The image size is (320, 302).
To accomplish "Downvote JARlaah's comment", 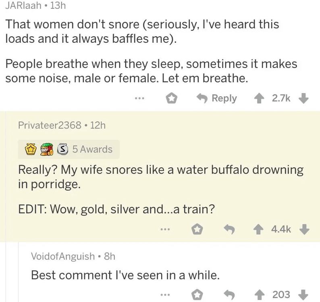I will (304, 98).
